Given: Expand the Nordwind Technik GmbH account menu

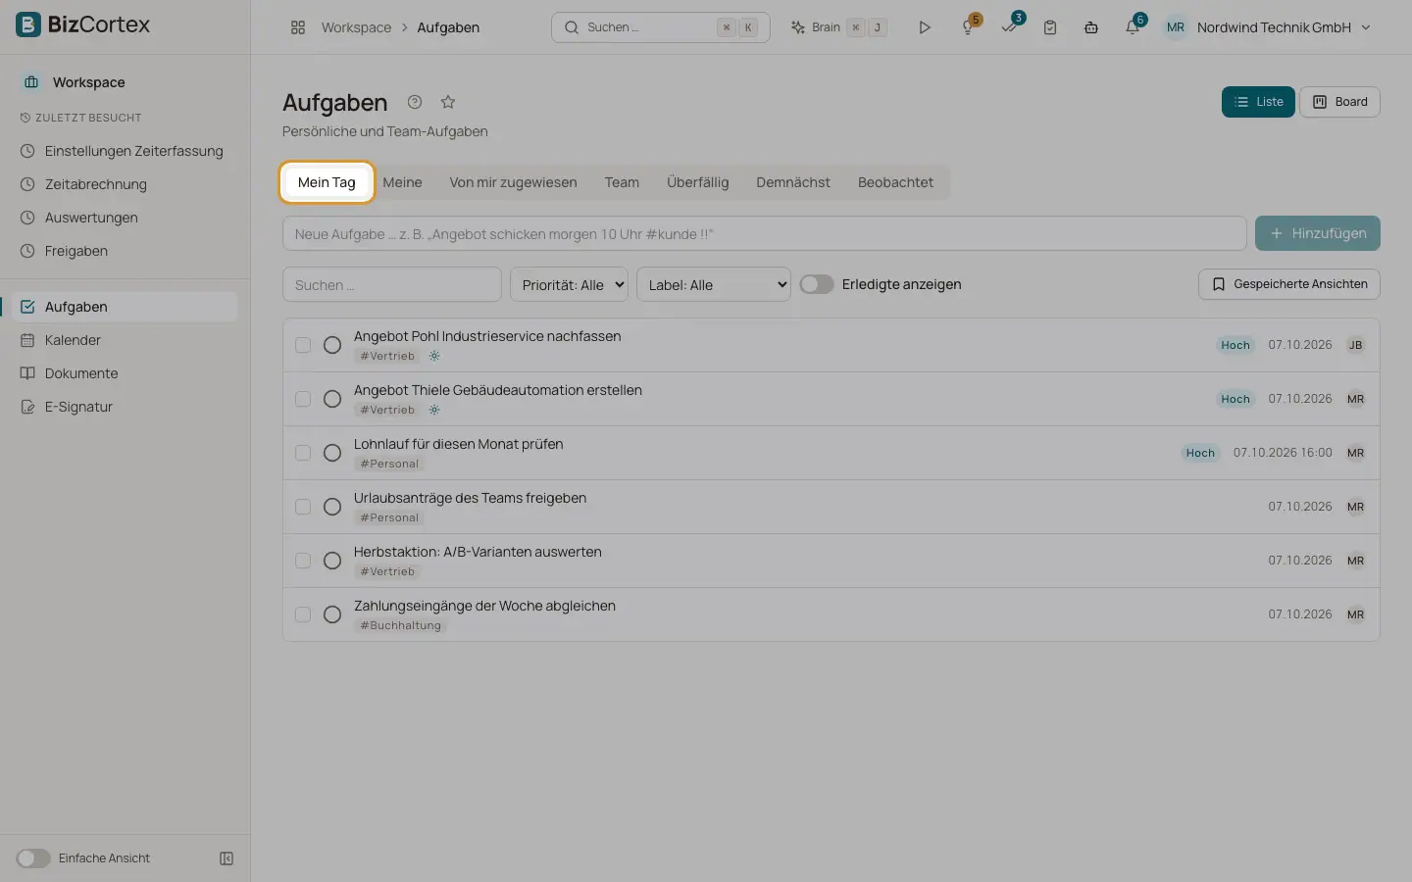Looking at the screenshot, I should point(1270,27).
